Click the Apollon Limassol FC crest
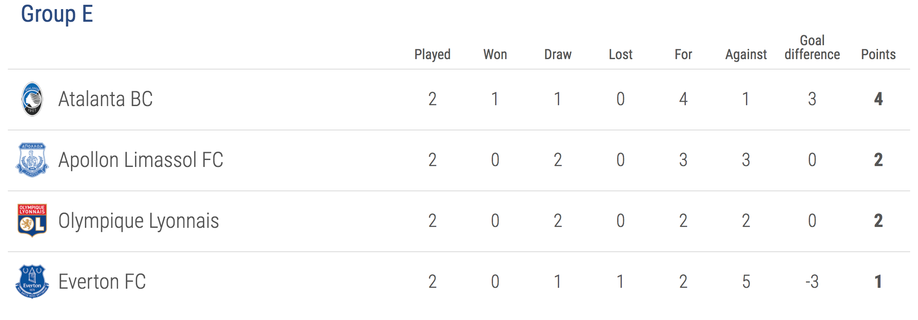Image resolution: width=918 pixels, height=320 pixels. coord(32,160)
